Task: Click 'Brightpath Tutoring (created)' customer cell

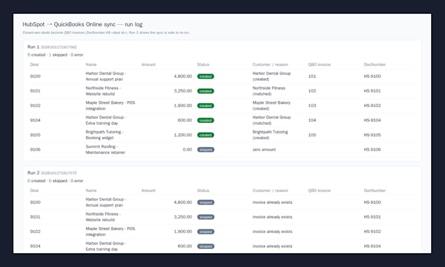Action: point(270,135)
